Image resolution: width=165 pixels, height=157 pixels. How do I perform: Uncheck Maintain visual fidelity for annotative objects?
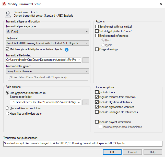[x=7, y=49]
